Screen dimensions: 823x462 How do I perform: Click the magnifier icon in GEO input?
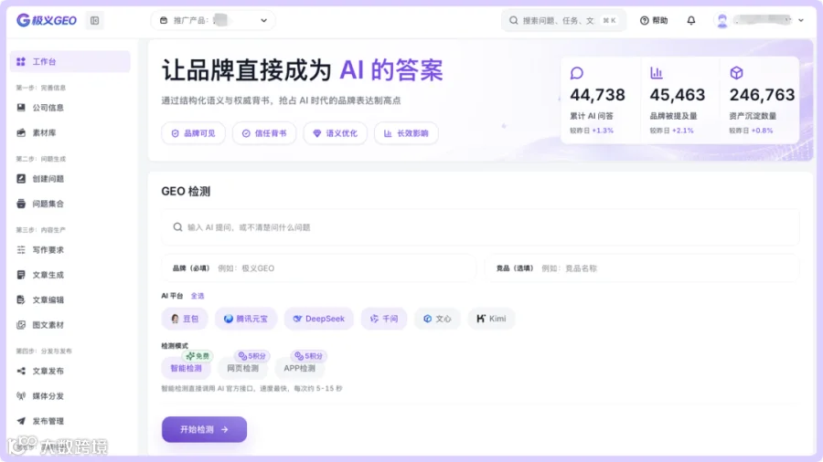pos(177,227)
